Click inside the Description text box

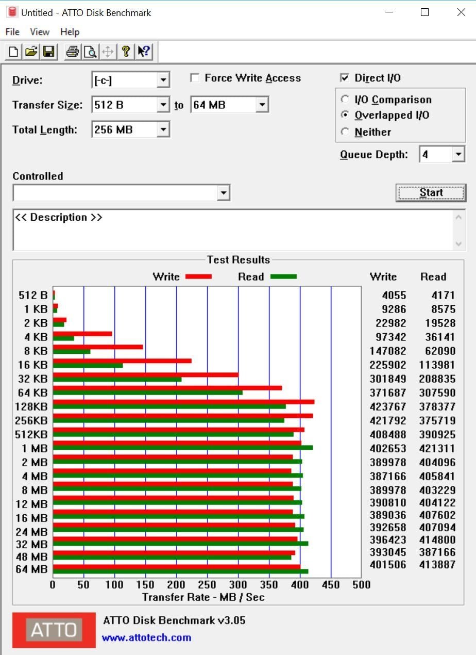(x=233, y=230)
